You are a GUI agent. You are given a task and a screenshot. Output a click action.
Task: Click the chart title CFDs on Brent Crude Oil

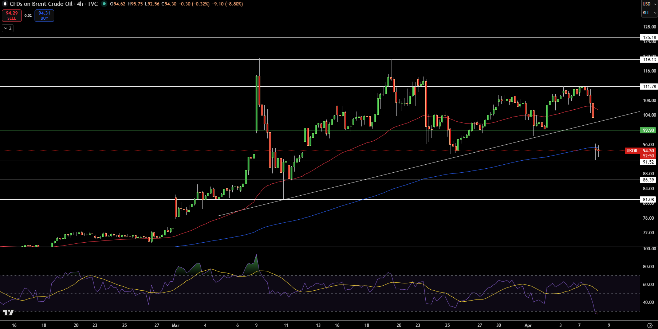click(41, 4)
